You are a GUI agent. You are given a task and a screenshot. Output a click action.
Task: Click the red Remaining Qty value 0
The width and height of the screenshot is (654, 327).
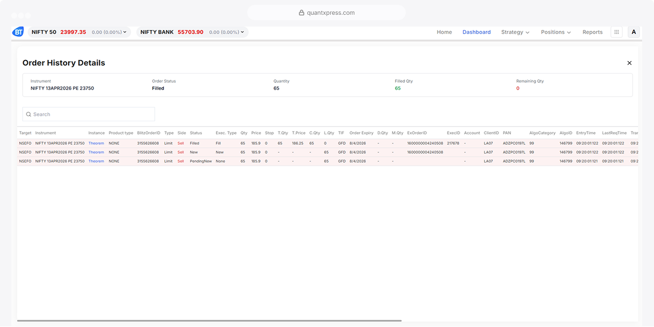pyautogui.click(x=518, y=88)
